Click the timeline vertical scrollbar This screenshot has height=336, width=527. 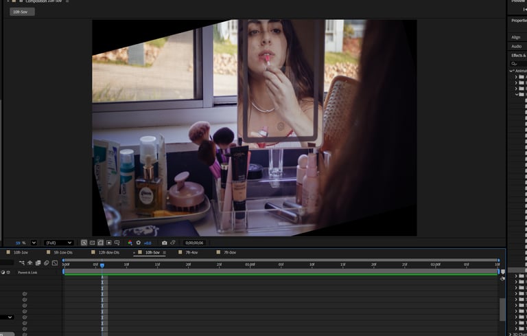(502, 310)
